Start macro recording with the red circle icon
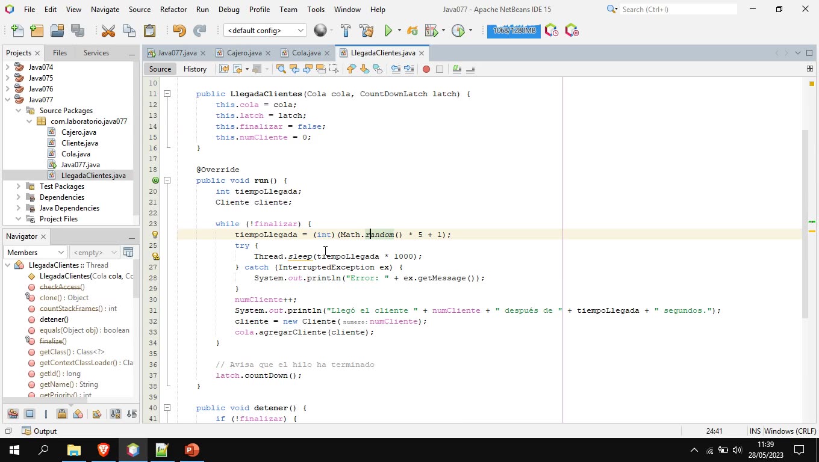Image resolution: width=819 pixels, height=462 pixels. 425,69
